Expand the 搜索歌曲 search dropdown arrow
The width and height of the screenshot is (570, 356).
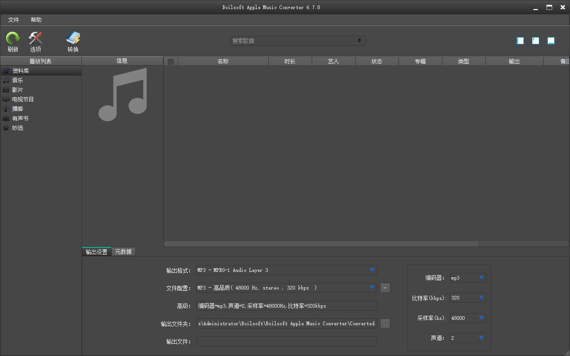(359, 40)
